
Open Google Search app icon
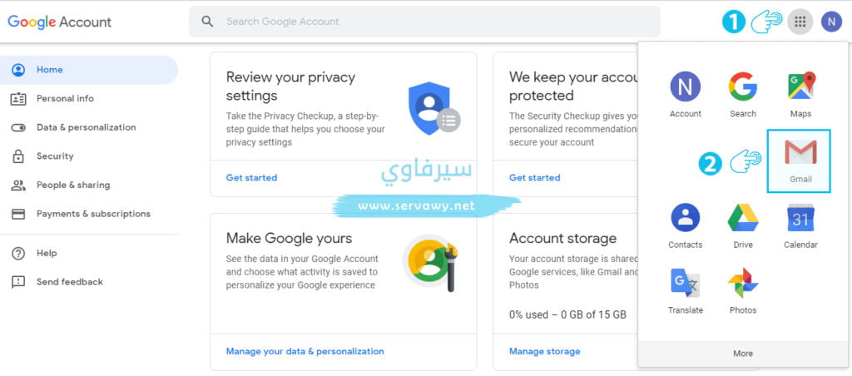coord(743,93)
